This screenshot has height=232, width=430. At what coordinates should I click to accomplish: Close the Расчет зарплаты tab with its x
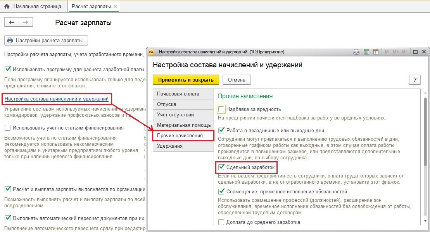click(x=116, y=7)
